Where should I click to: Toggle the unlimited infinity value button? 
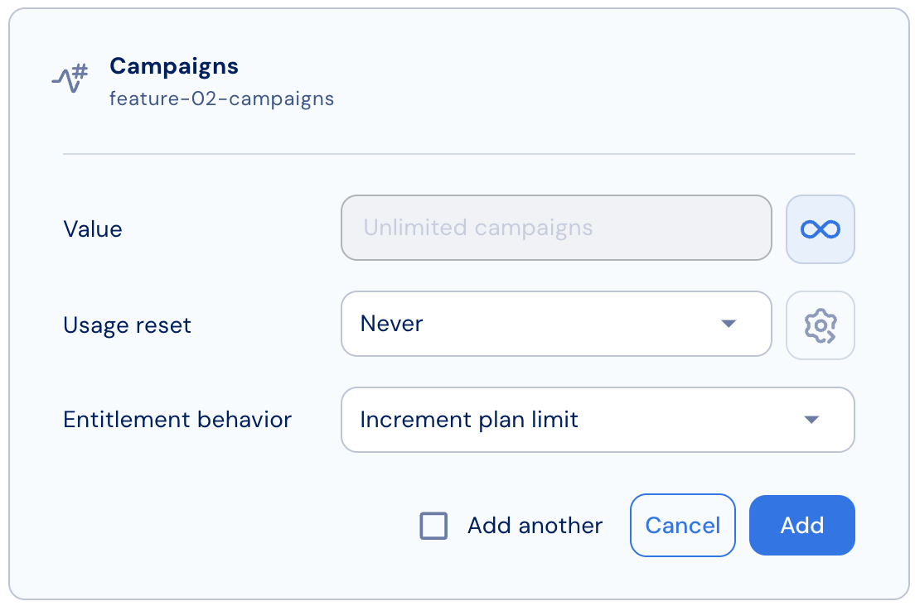click(820, 229)
